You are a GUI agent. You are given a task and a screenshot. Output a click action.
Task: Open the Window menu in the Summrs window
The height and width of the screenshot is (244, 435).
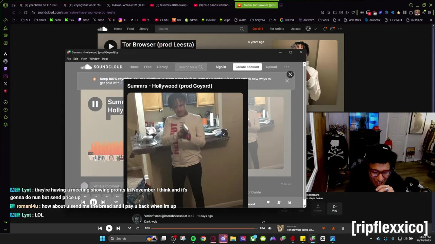point(94,59)
